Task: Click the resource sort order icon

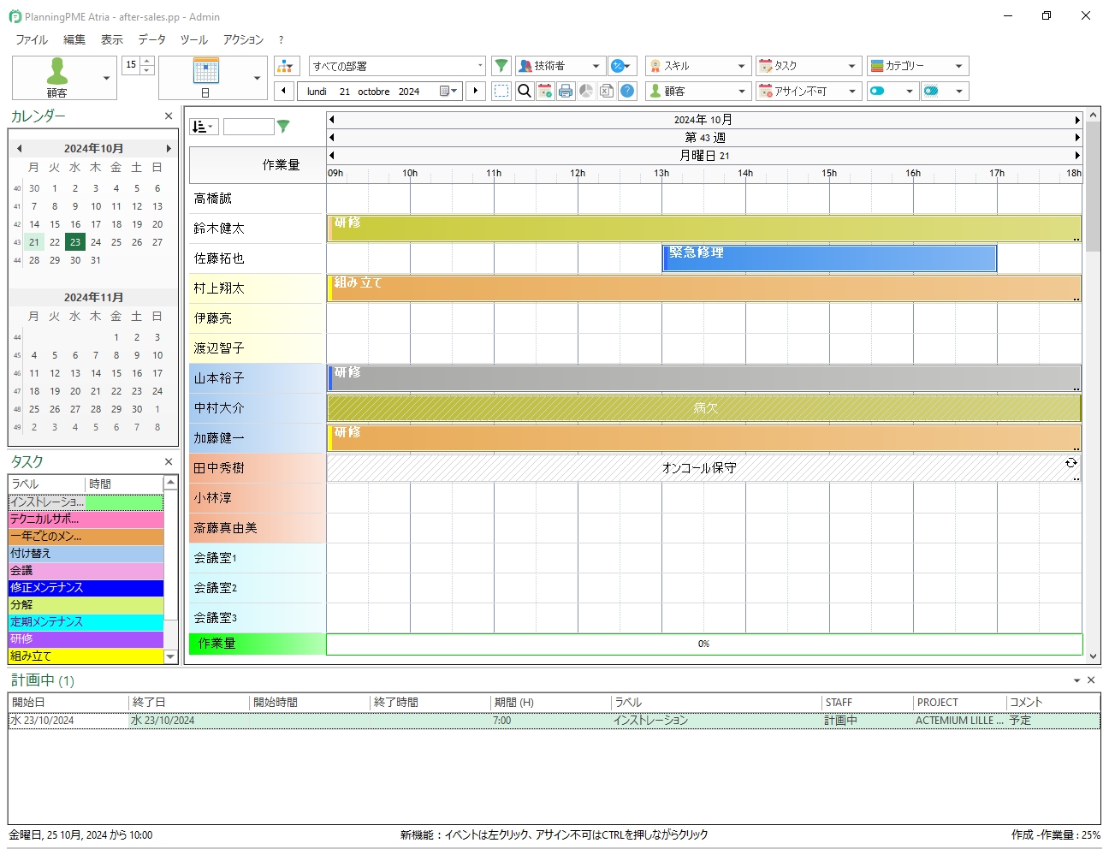Action: click(204, 127)
